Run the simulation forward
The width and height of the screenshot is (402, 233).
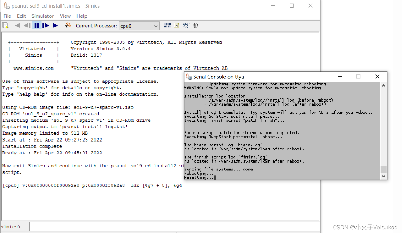55,26
